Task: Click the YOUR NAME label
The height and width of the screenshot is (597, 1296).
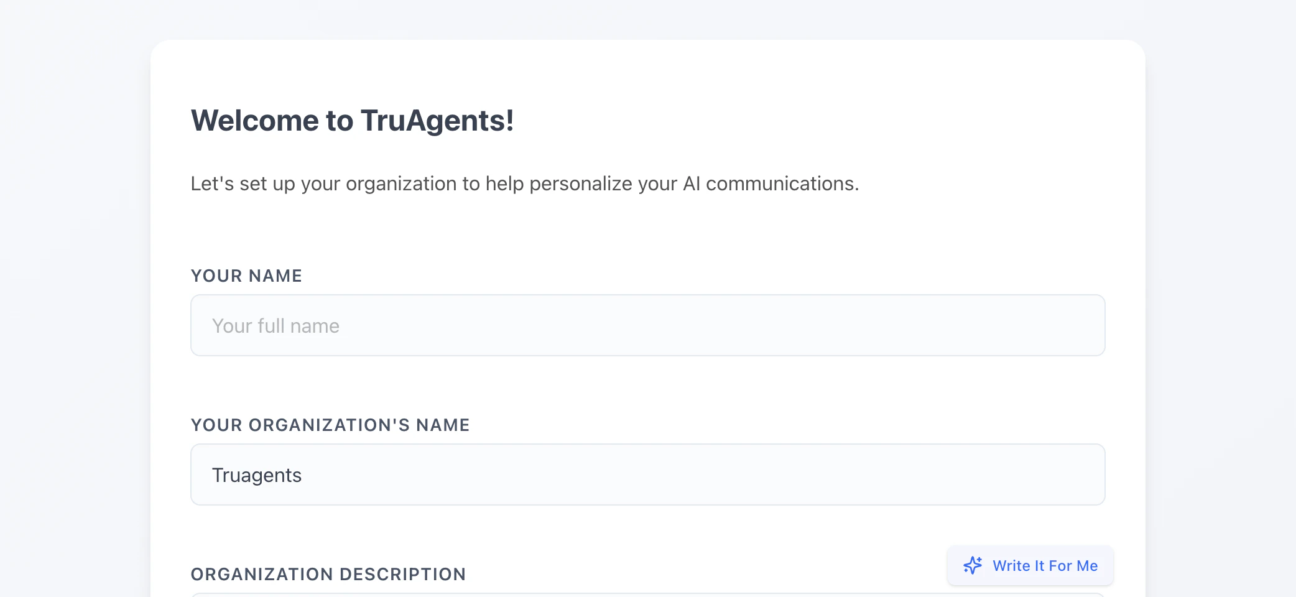Action: (x=246, y=275)
